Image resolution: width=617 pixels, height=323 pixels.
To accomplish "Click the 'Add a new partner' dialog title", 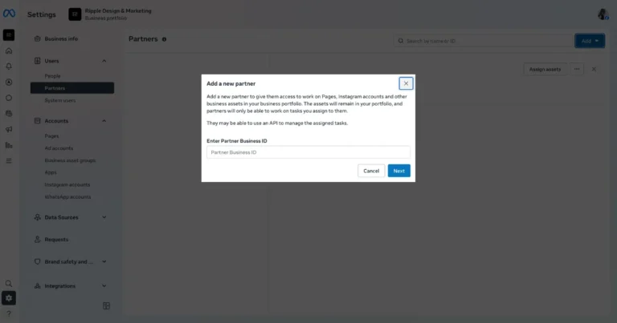I will tap(231, 83).
